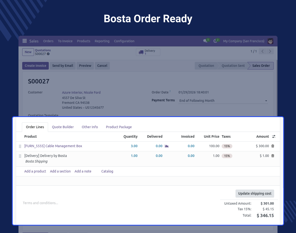296x233 pixels.
Task: Click the 15% tax tag on Delivery by Bosta
Action: tap(227, 156)
